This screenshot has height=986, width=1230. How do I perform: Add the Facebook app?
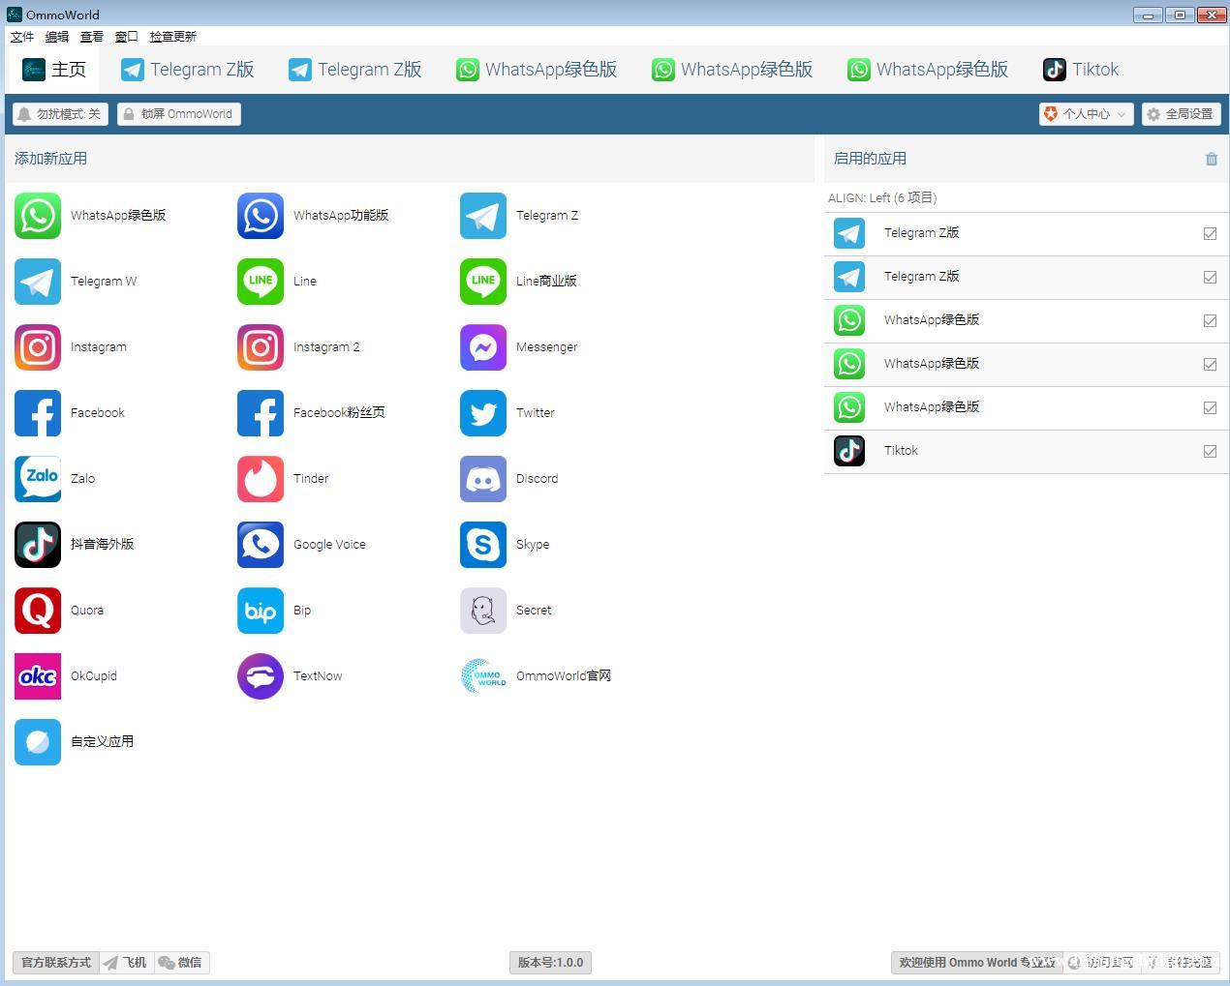click(x=38, y=413)
